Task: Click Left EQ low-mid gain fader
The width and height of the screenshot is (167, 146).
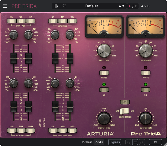Action: 28,107
